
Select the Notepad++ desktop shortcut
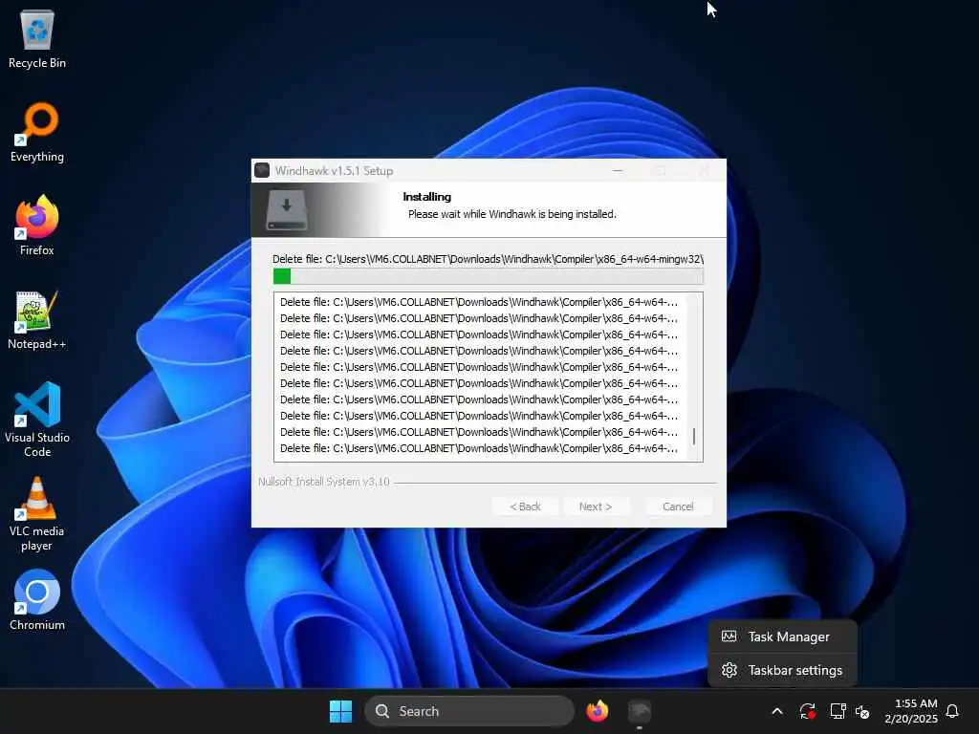(x=37, y=319)
